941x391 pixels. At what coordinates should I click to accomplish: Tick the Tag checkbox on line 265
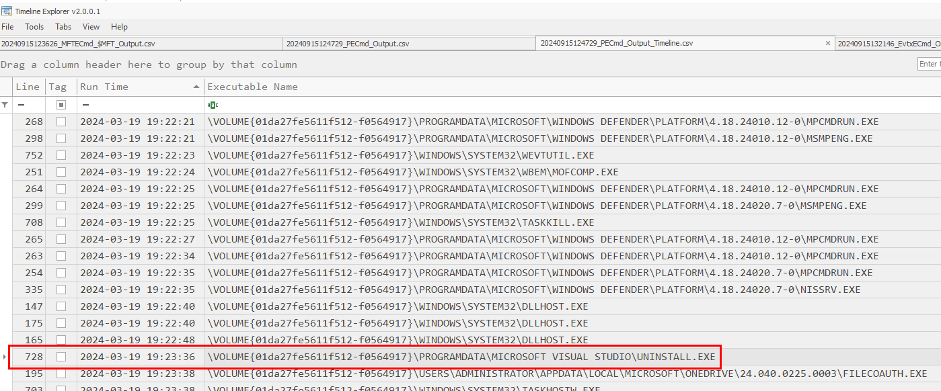click(x=61, y=239)
